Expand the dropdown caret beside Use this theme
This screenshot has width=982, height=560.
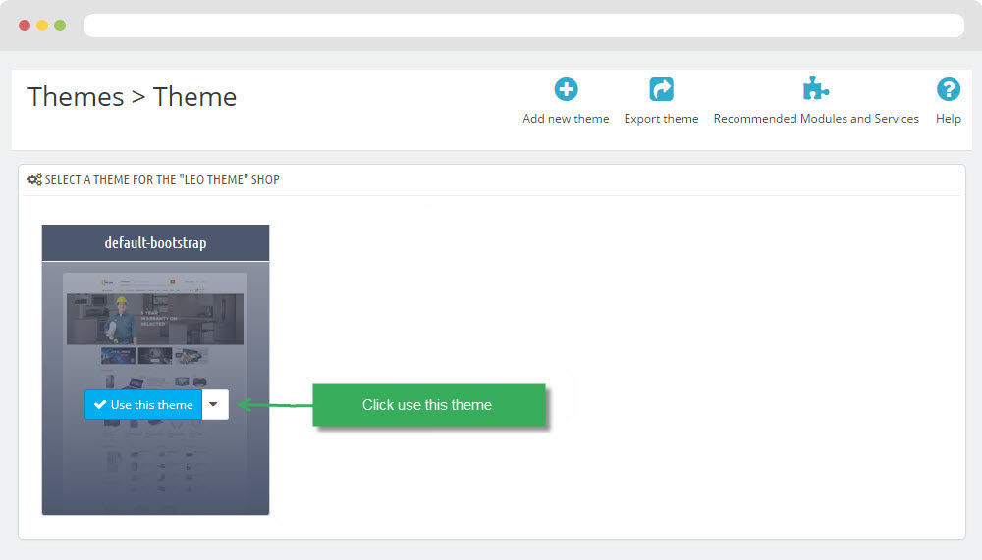215,405
